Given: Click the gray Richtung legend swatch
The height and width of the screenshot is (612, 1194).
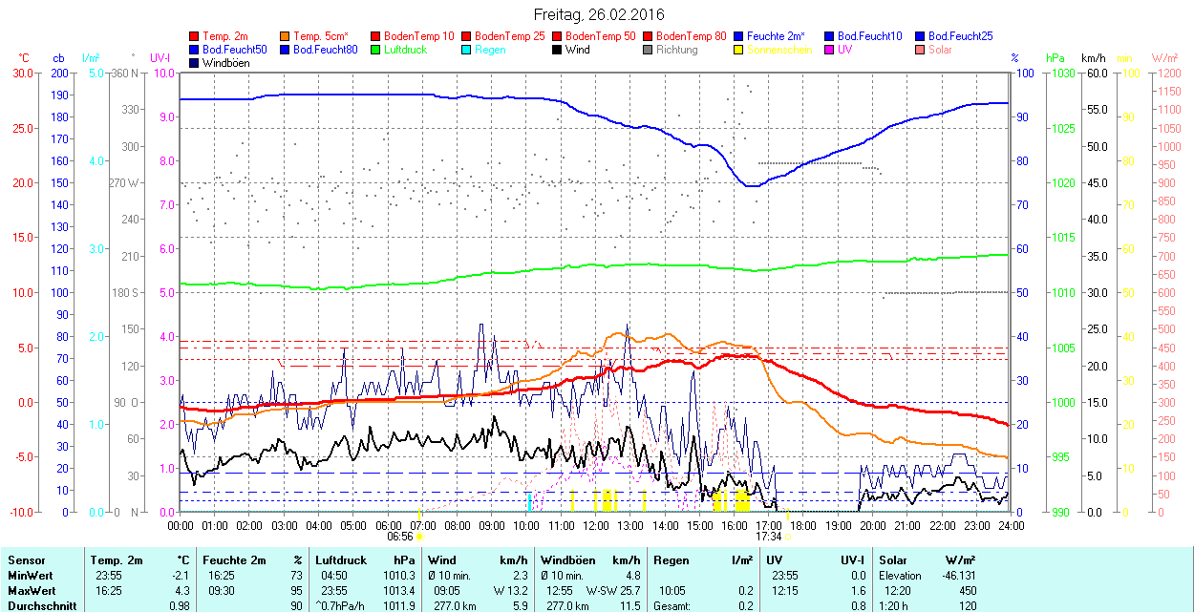Looking at the screenshot, I should 649,50.
